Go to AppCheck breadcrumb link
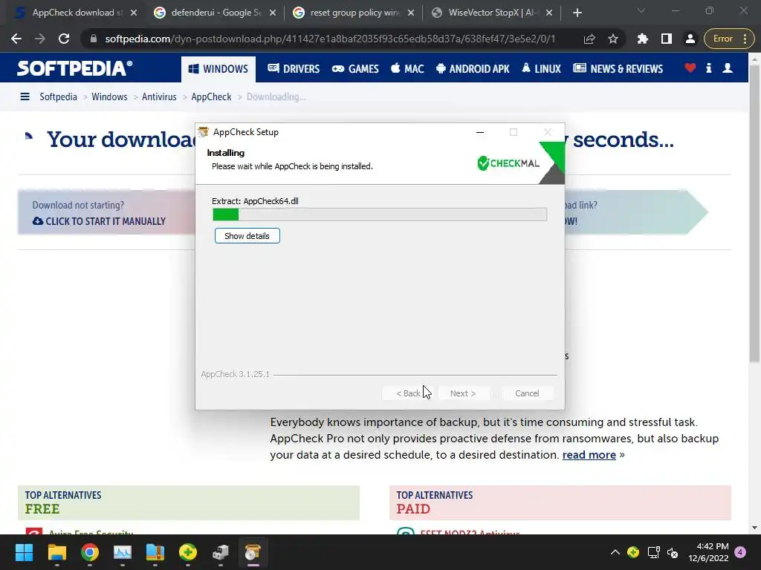The height and width of the screenshot is (570, 761). point(211,97)
